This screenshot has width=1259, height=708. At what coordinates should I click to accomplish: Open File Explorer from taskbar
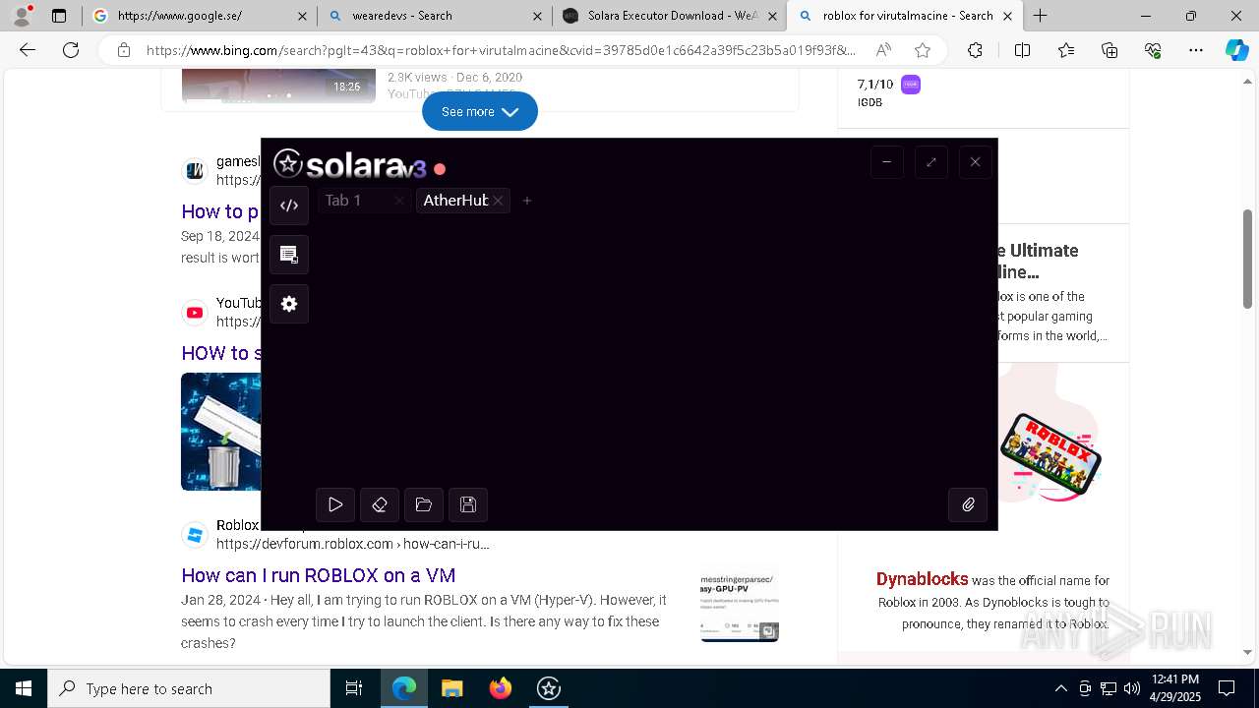click(x=451, y=688)
